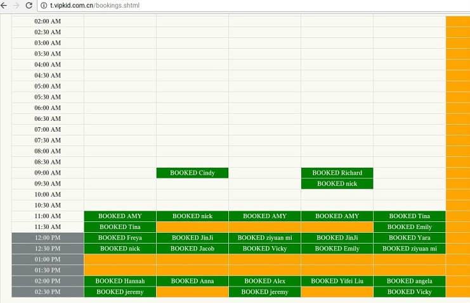
Task: Open the BOOKED Alex slot
Action: 264,281
